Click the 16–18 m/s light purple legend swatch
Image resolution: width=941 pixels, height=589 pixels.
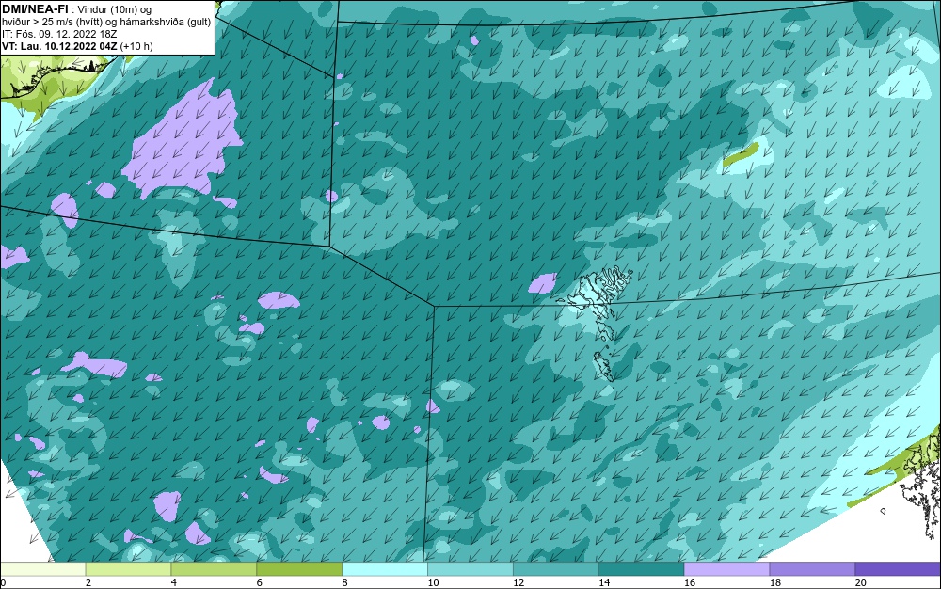pos(726,569)
